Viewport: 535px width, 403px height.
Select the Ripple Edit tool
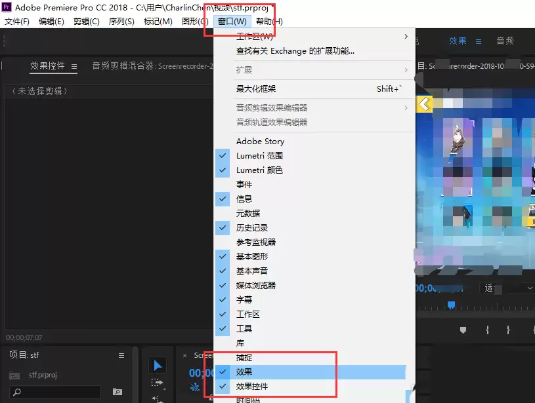[x=157, y=400]
